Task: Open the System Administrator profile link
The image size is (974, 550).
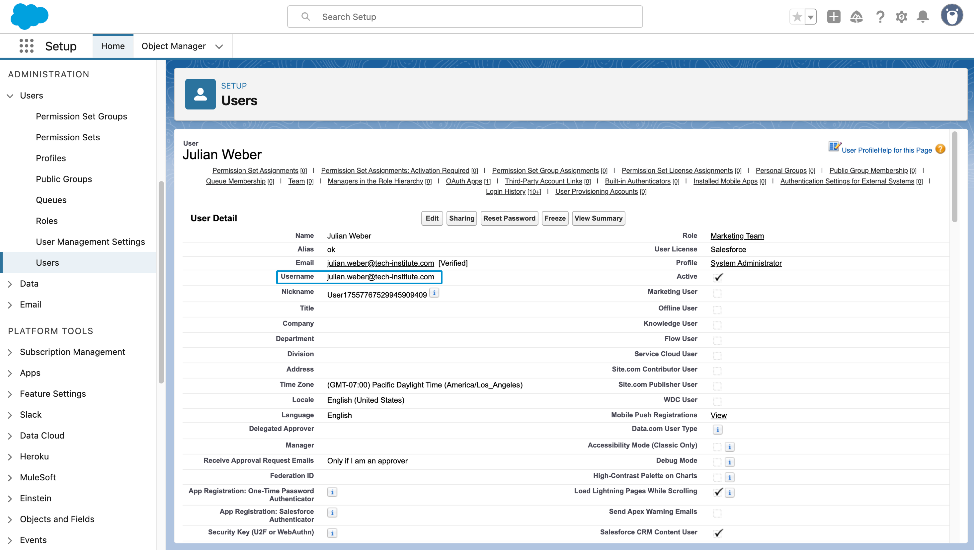Action: click(x=746, y=263)
